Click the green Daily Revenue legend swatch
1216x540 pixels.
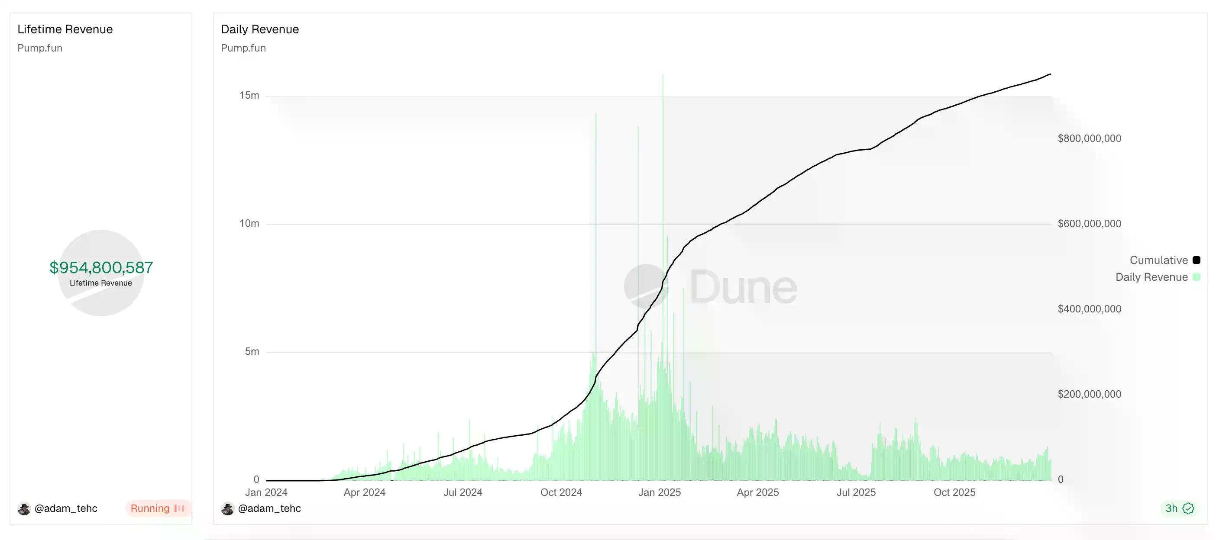(1196, 277)
